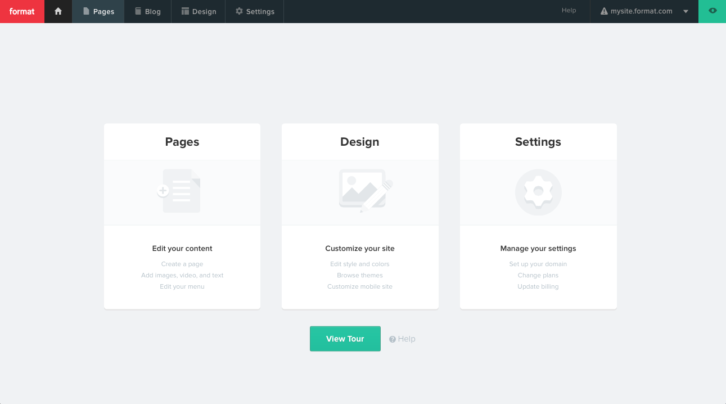Click the warning triangle beside mysite.format.com
The width and height of the screenshot is (726, 404).
pos(604,11)
